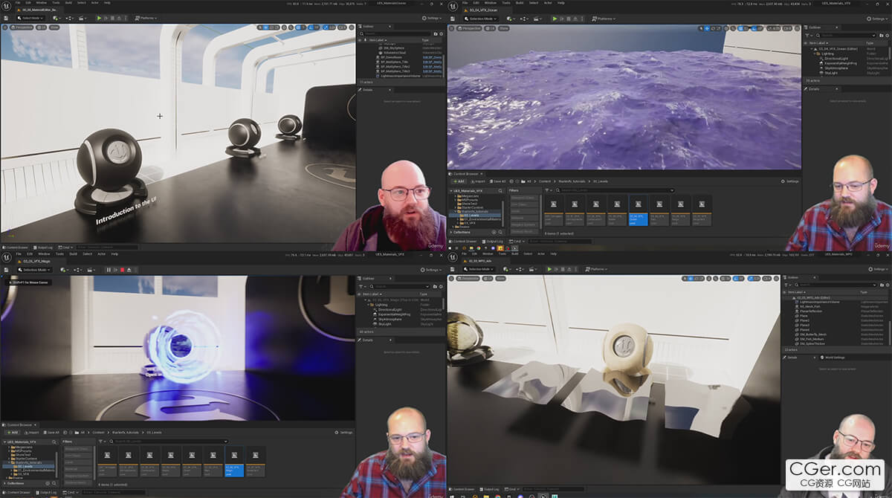The image size is (892, 498).
Task: Click the add-folder icon in the VFX_Magic Outliner
Action: point(435,286)
